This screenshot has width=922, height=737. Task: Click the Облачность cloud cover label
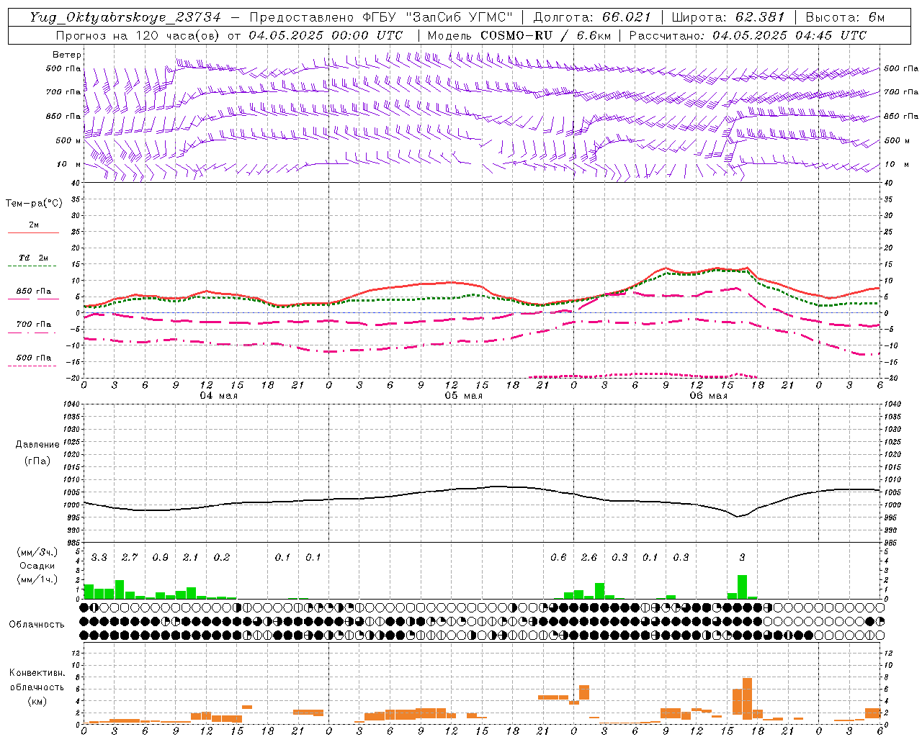[37, 625]
